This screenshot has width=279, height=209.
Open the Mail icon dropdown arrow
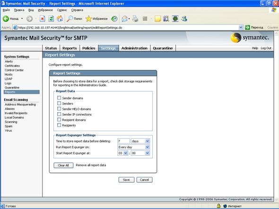pyautogui.click(x=129, y=19)
